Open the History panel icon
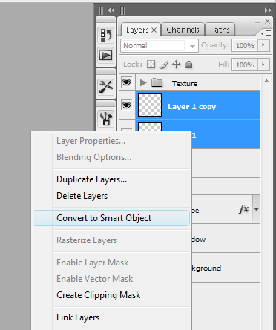 [x=106, y=35]
